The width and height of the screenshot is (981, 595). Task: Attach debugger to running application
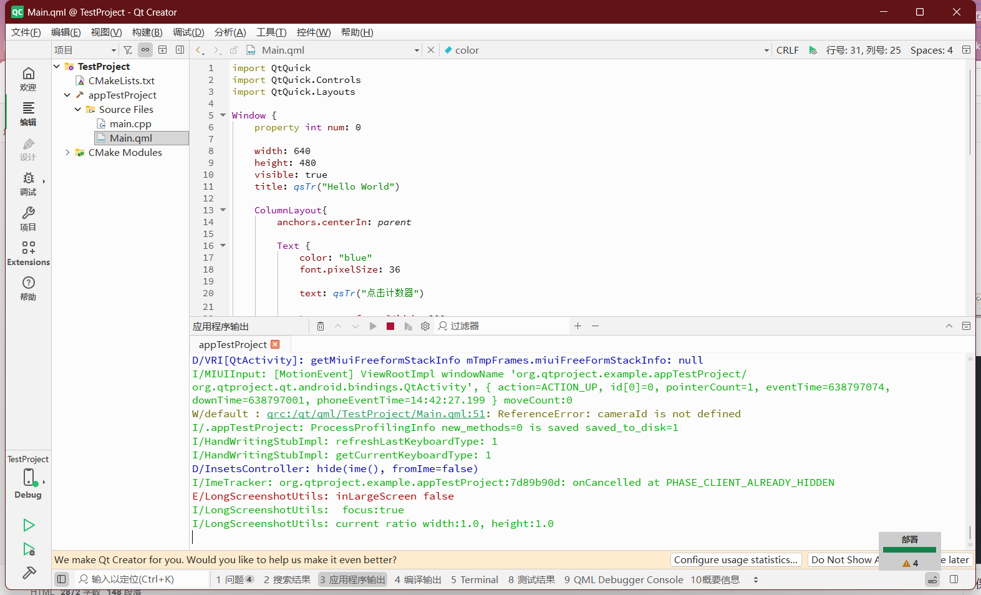click(x=408, y=326)
